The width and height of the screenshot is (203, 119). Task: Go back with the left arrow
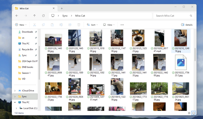(x=17, y=16)
